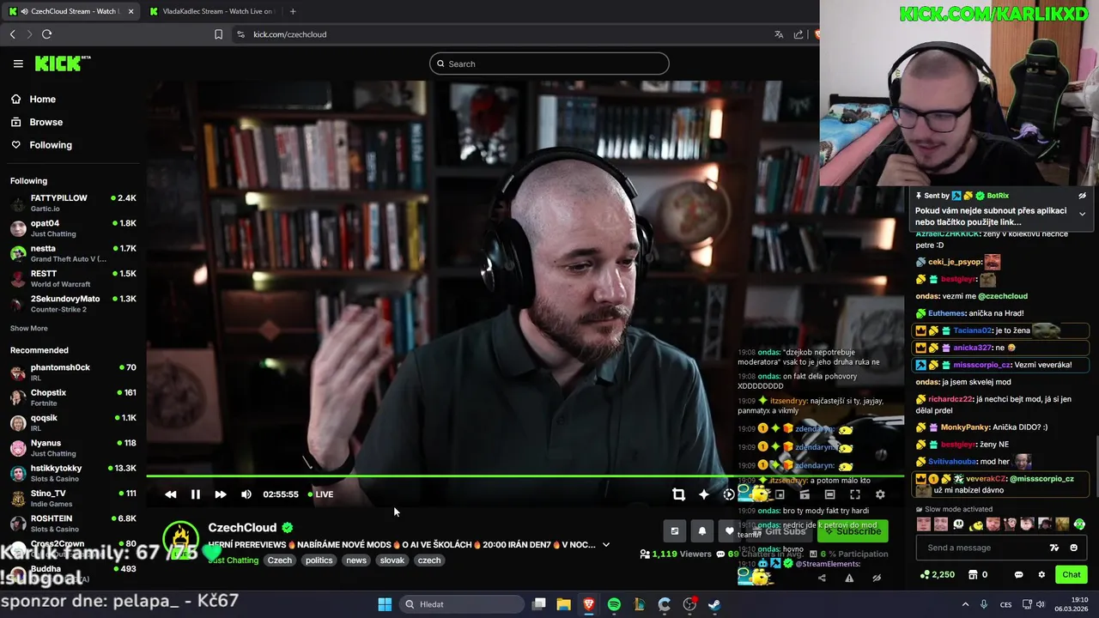Viewport: 1099px width, 618px height.
Task: Open FATTYPILLOW channel in Following list
Action: tap(73, 203)
